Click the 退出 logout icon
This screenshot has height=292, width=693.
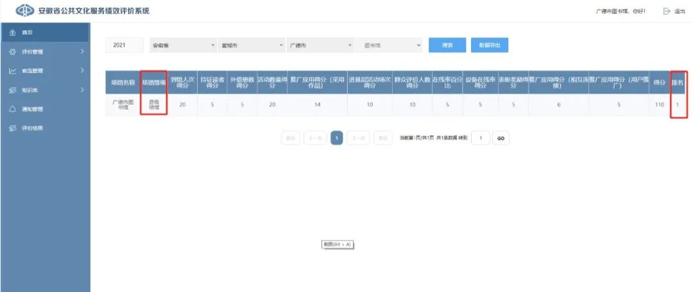coord(667,12)
